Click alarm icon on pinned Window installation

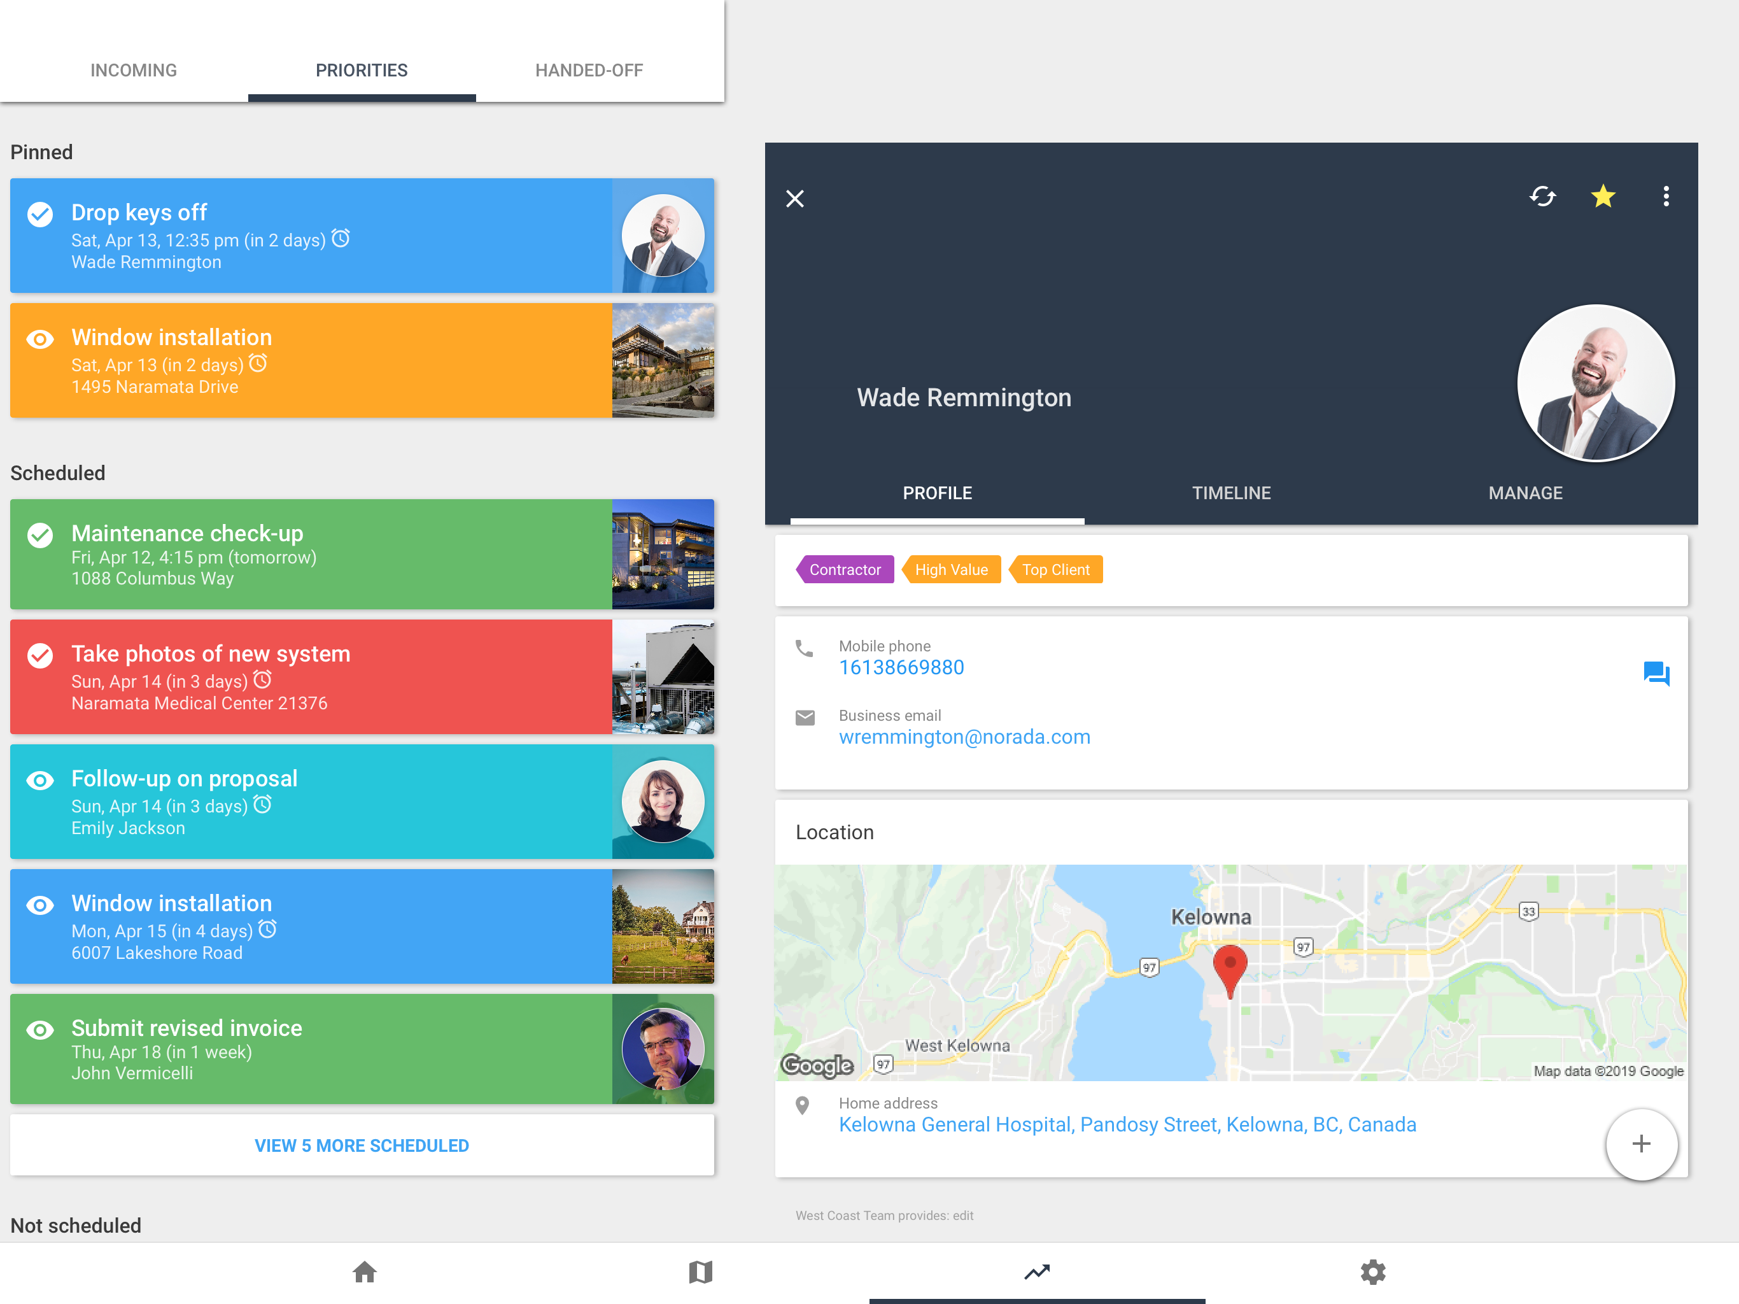258,364
